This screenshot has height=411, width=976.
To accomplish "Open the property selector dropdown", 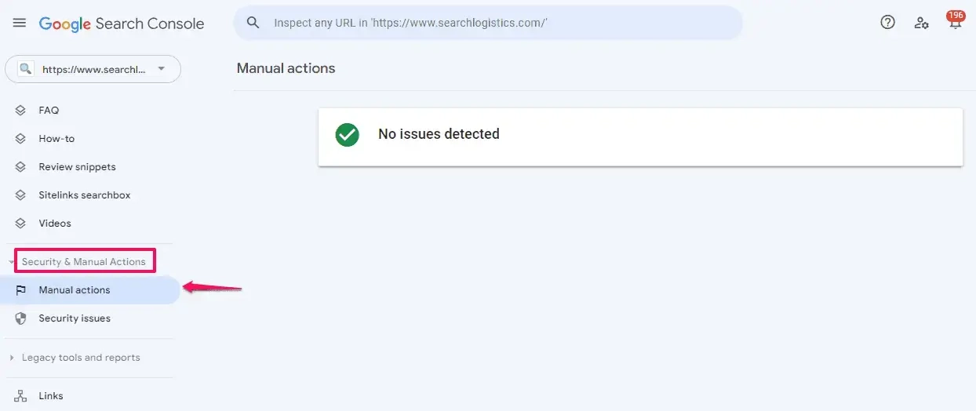I will [x=93, y=69].
